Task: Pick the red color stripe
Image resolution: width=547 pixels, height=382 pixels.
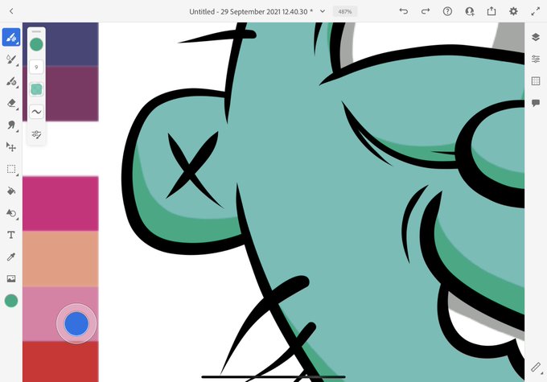Action: tap(60, 361)
